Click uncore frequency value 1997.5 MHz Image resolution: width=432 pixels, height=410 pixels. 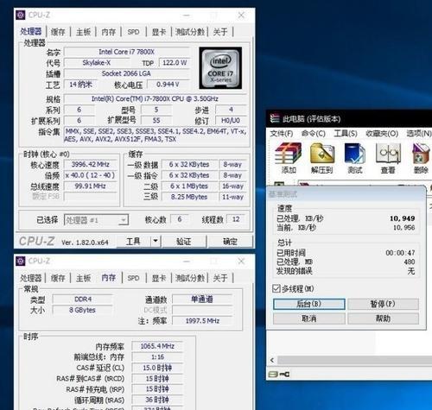(x=202, y=321)
